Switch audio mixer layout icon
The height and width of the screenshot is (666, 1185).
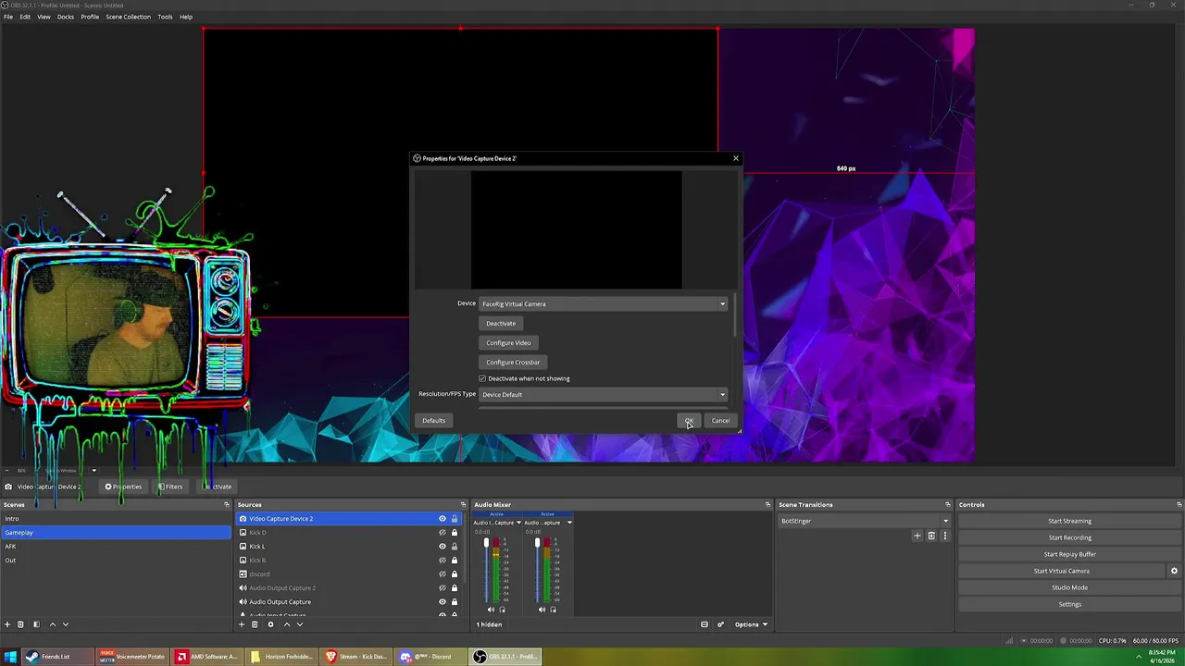(x=705, y=624)
